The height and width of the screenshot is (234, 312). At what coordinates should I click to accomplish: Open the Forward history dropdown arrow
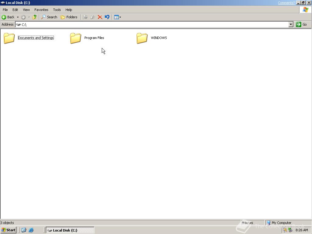pos(29,17)
